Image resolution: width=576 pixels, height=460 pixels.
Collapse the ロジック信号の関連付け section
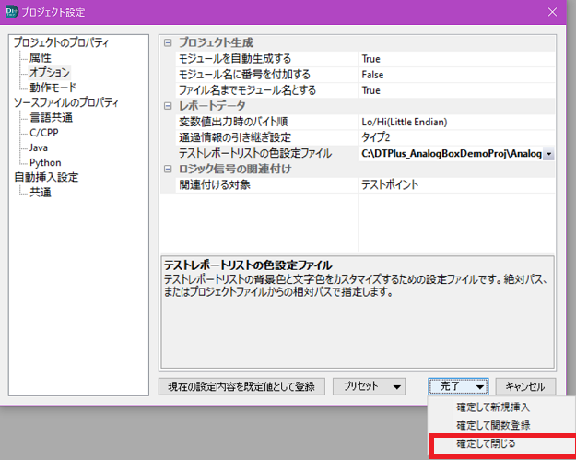(167, 169)
